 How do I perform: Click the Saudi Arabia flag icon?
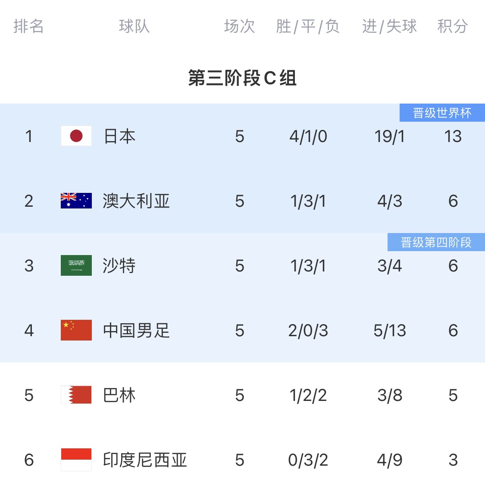click(76, 265)
